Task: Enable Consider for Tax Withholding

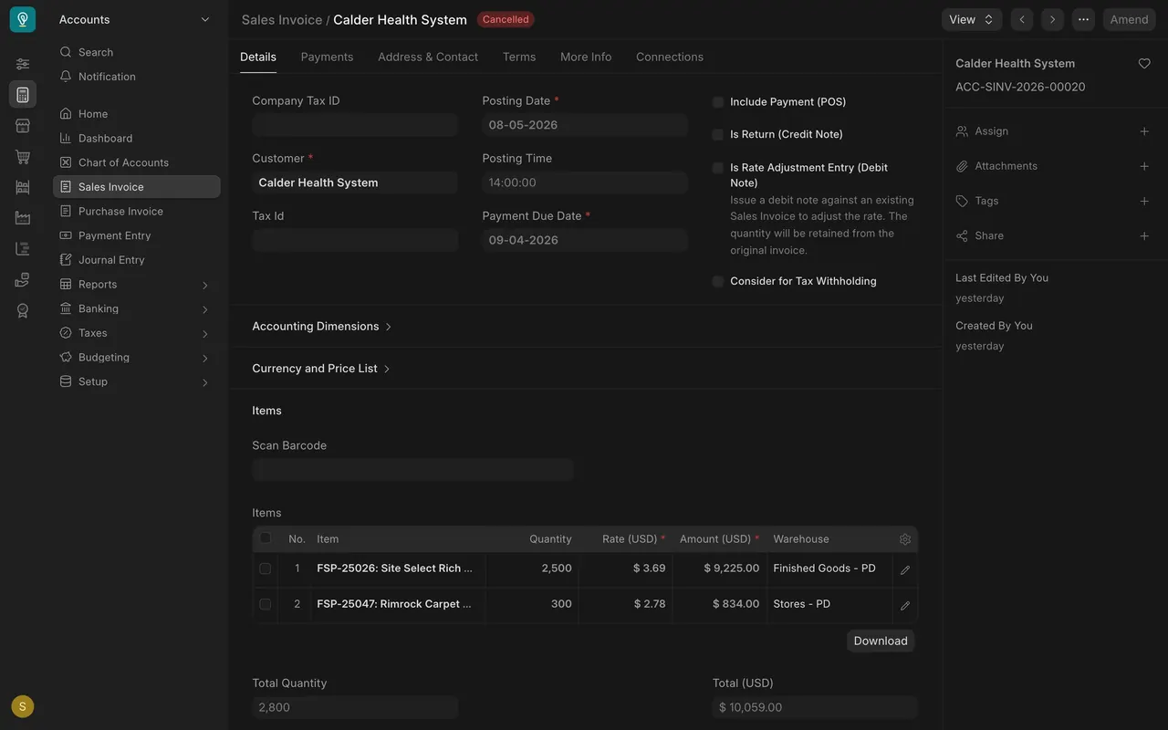Action: coord(718,281)
